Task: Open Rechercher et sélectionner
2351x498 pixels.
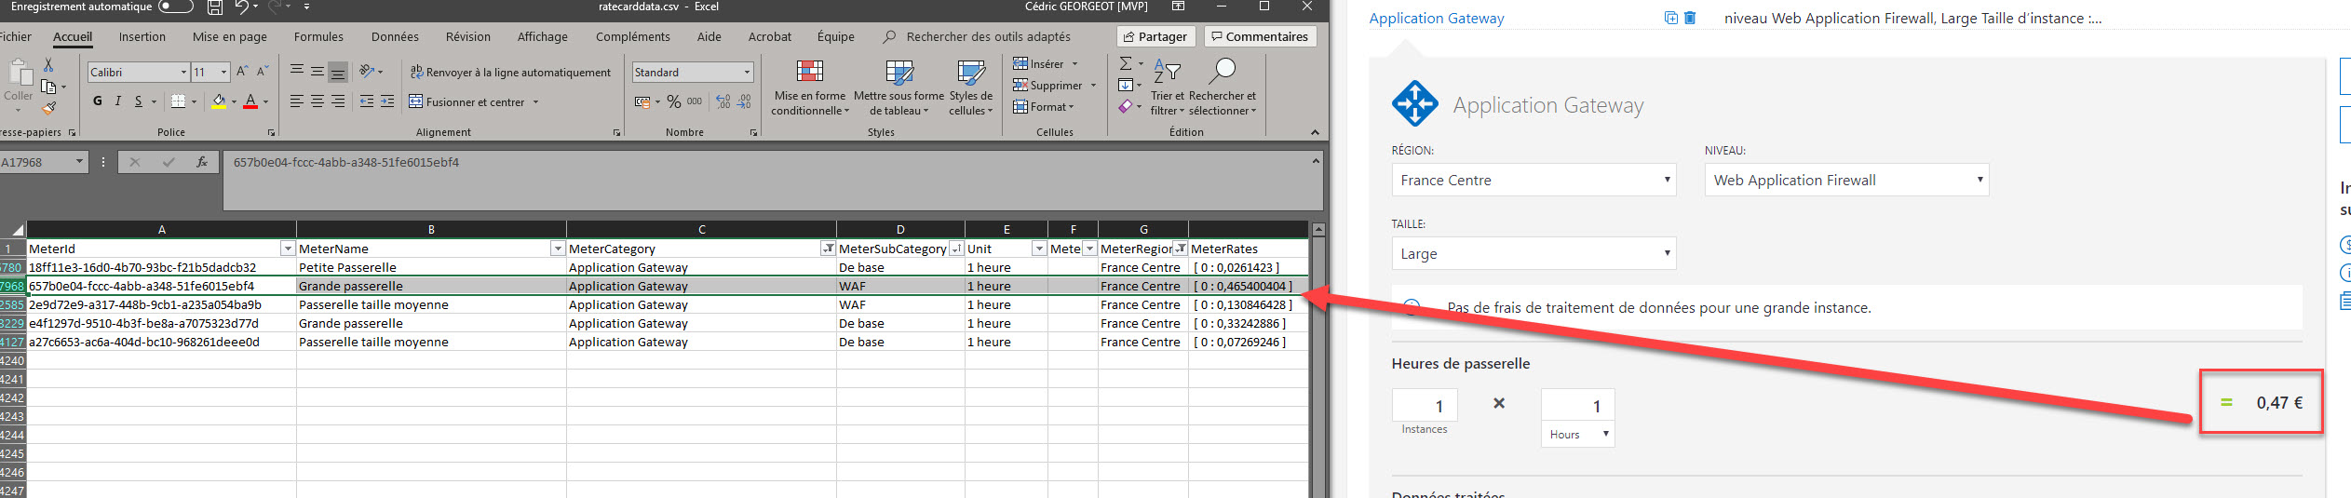Action: click(1223, 88)
